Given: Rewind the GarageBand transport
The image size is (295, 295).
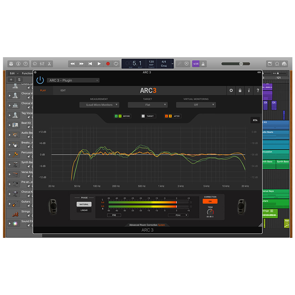Looking at the screenshot, I should coord(72,64).
